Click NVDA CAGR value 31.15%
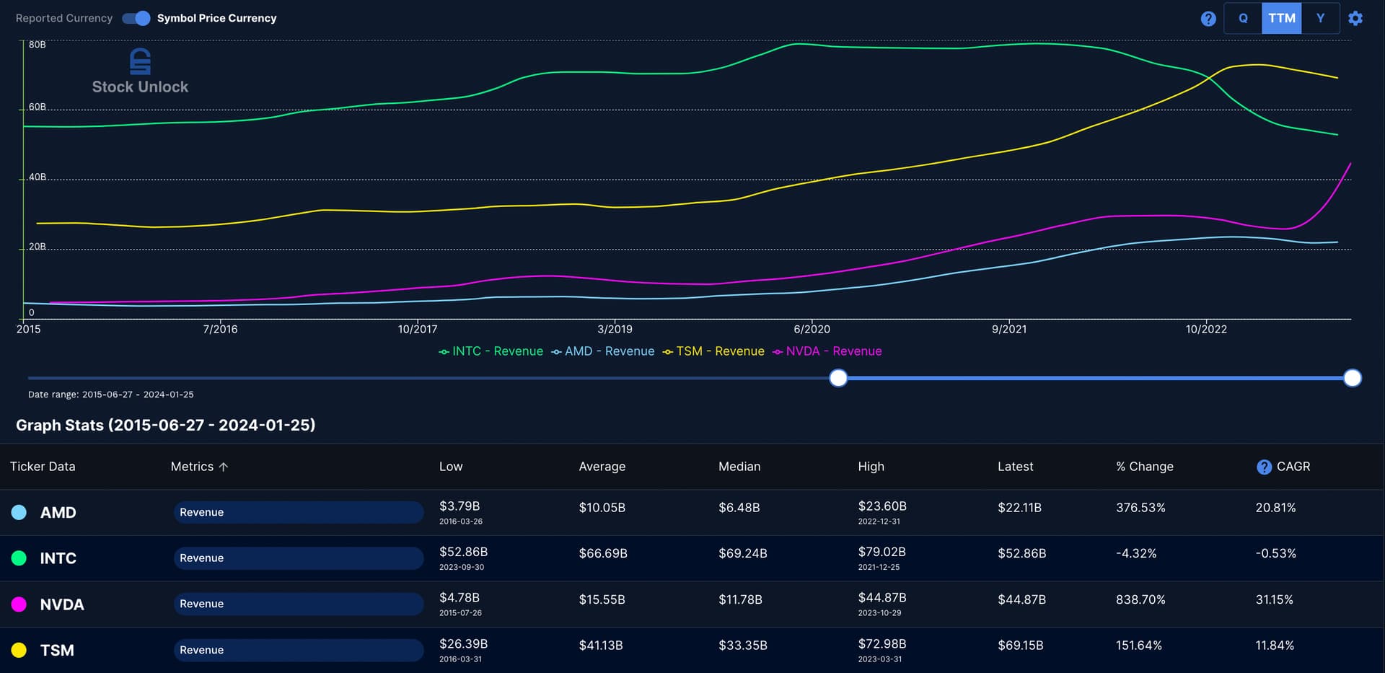Screen dimensions: 1385x673 1275,599
